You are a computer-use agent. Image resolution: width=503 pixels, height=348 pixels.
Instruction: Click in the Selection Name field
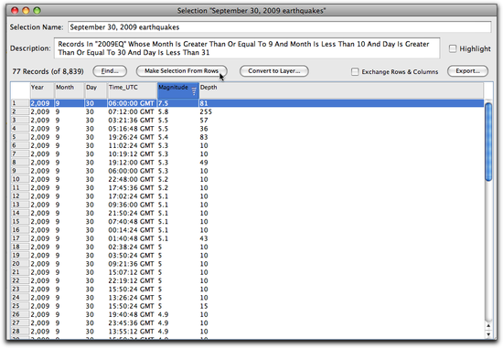(280, 27)
